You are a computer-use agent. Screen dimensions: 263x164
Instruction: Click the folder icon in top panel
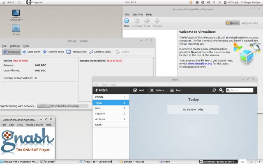pos(197,2)
